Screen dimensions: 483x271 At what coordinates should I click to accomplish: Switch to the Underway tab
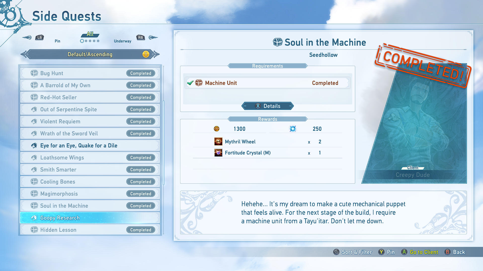[123, 41]
